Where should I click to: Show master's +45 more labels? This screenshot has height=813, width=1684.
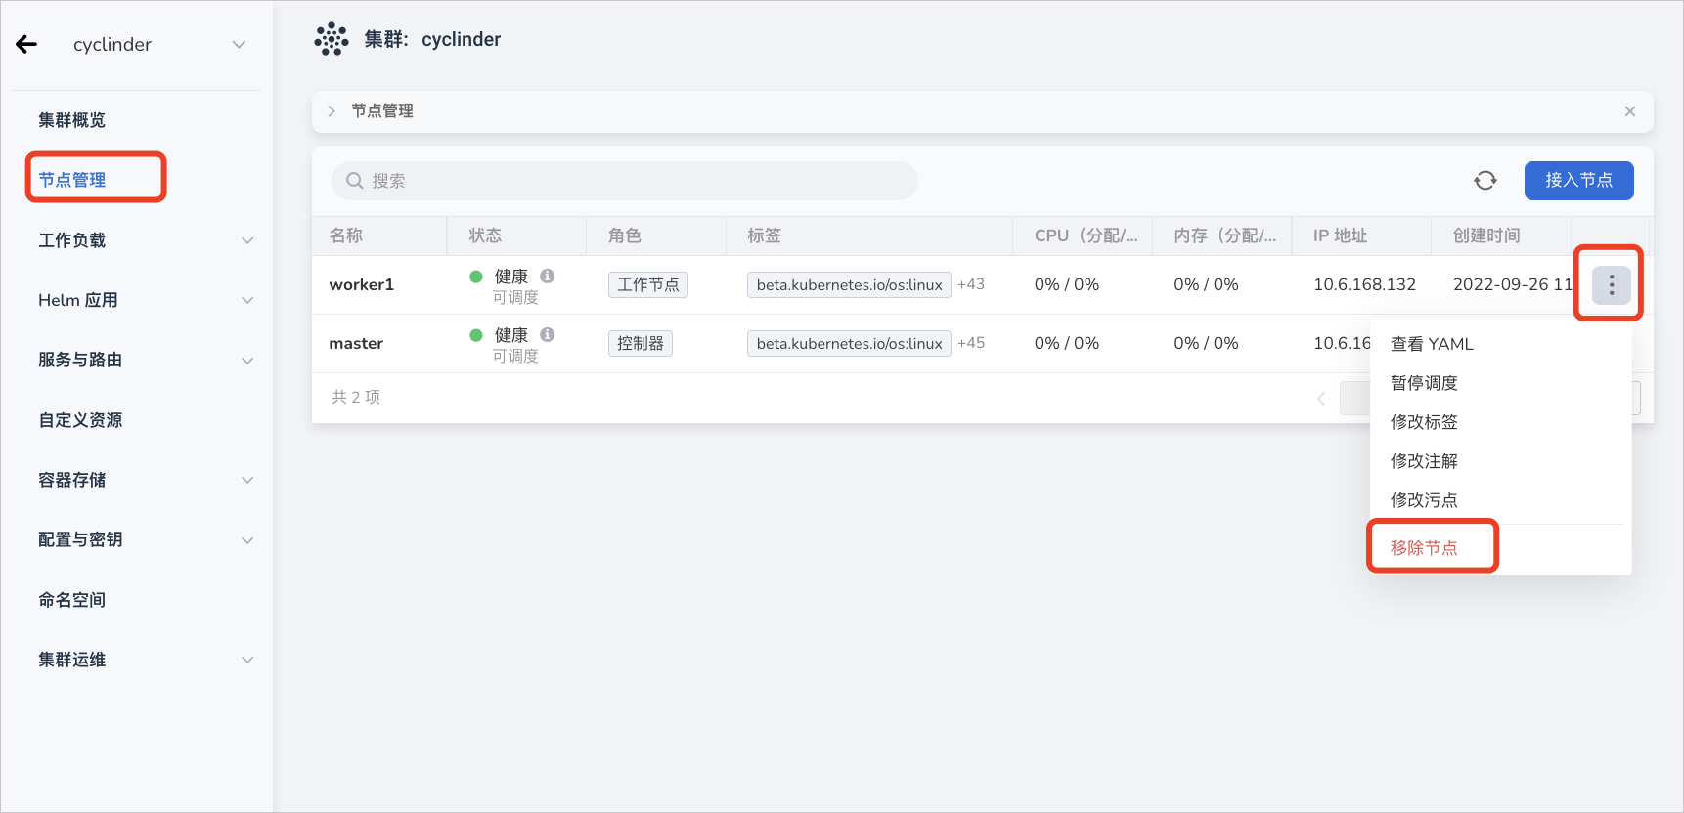coord(971,343)
